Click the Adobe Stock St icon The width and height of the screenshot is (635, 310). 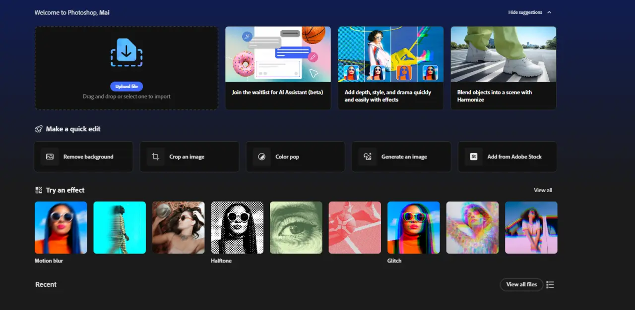tap(473, 156)
